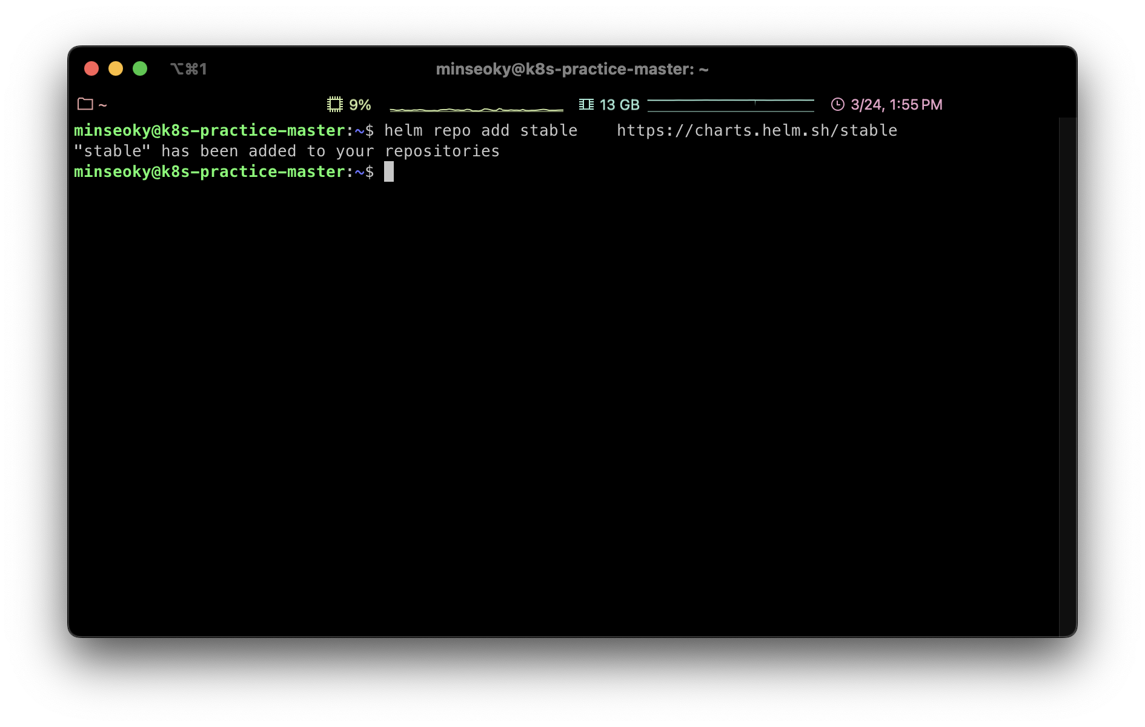Image resolution: width=1145 pixels, height=727 pixels.
Task: Click the ⌥⌘1 window shortcut indicator
Action: point(188,69)
